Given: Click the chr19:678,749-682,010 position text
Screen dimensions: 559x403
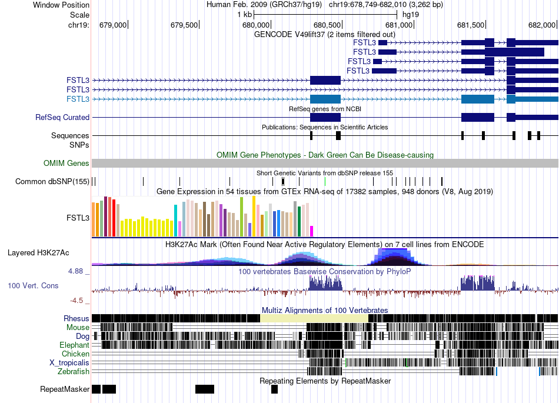Looking at the screenshot, I should 386,5.
